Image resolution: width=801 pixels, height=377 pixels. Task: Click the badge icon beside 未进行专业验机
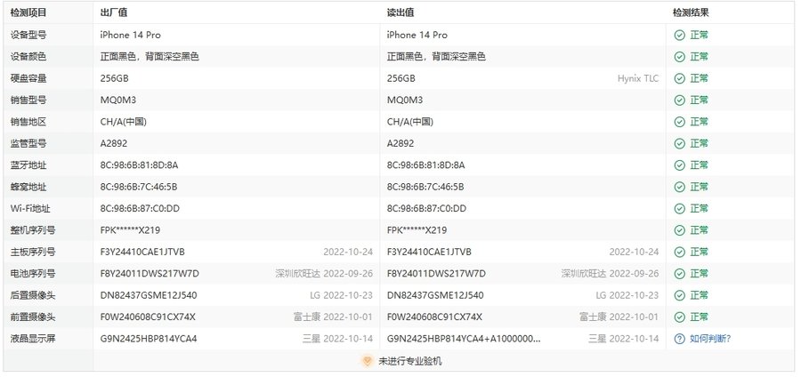click(x=367, y=361)
